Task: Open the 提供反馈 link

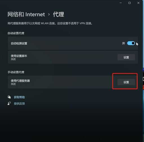Action: pyautogui.click(x=19, y=104)
